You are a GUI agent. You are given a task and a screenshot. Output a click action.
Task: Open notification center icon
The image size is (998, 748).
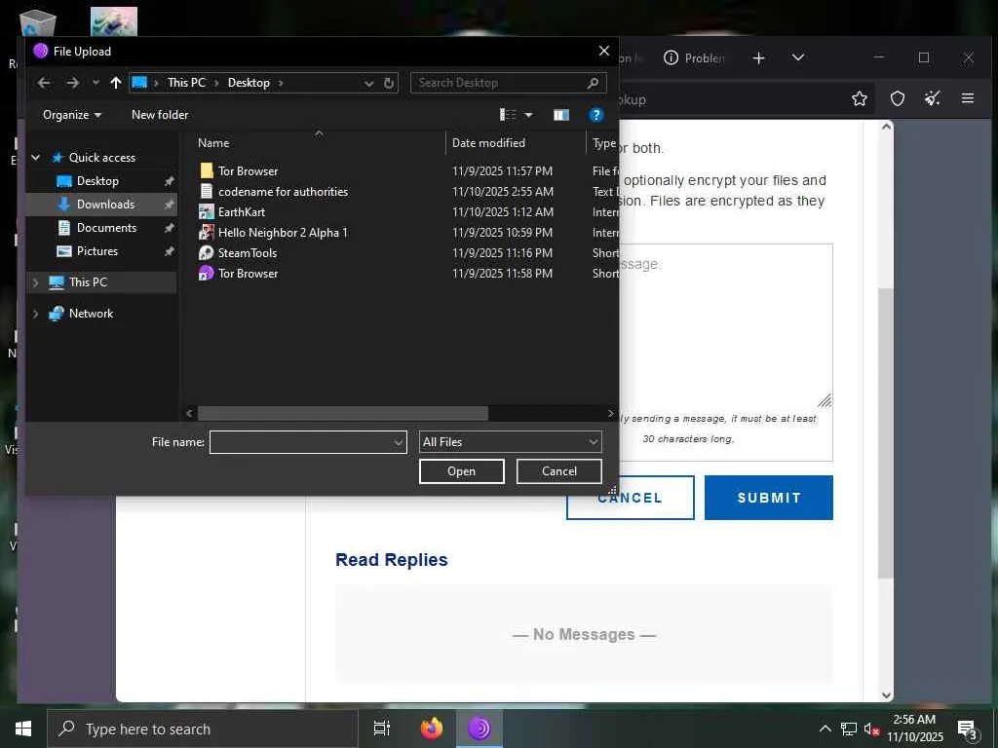[x=968, y=729]
